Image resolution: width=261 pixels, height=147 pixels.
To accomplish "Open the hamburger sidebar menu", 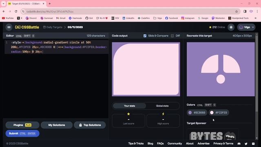I will pyautogui.click(x=9, y=27).
